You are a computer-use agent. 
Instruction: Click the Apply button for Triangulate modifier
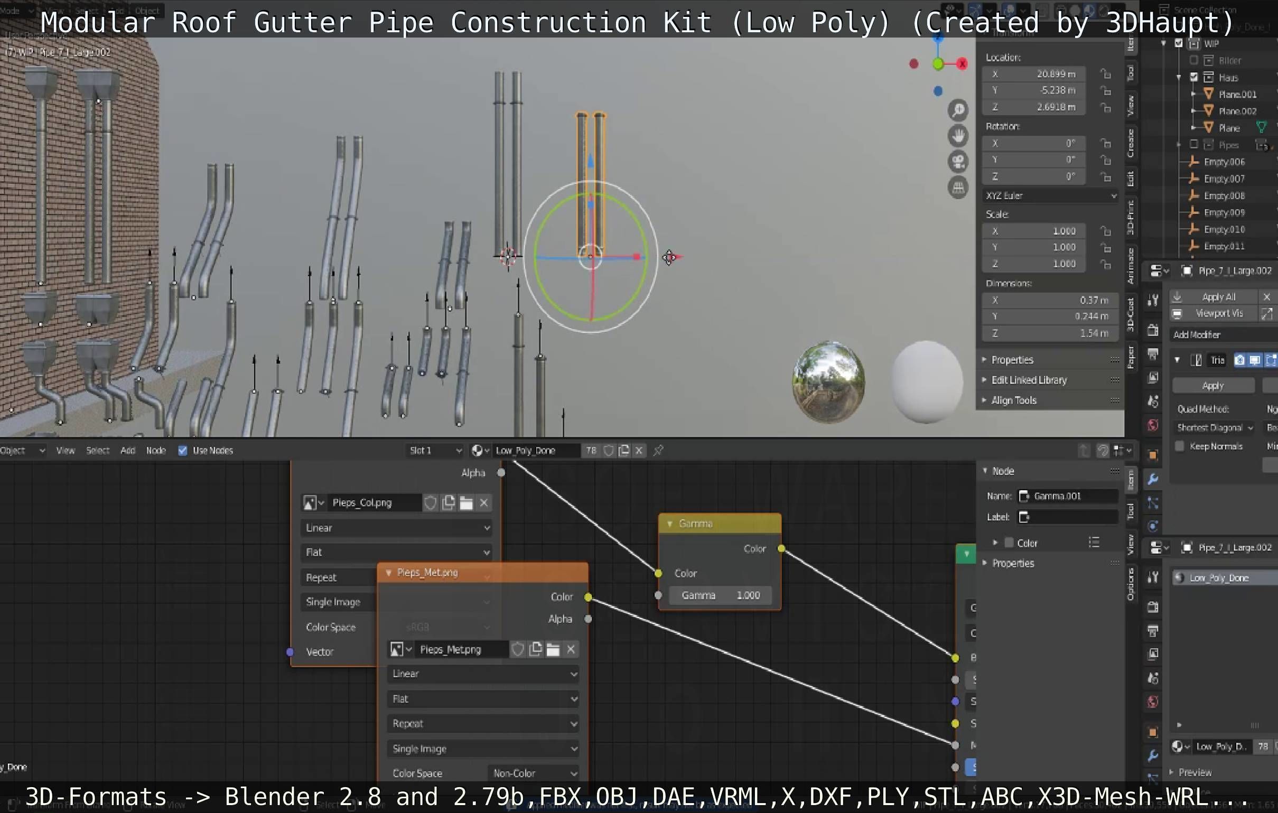1213,386
